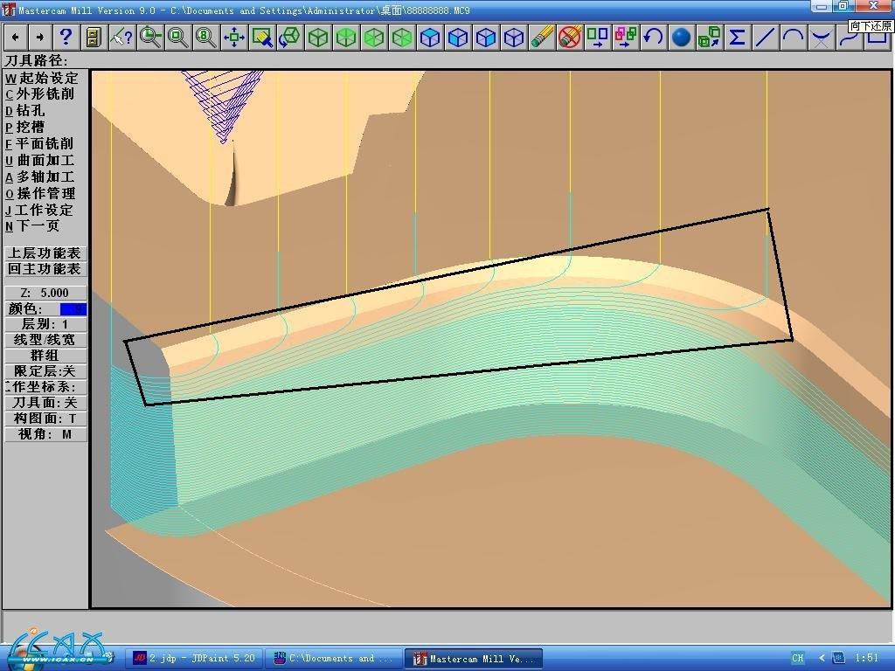895x671 pixels.
Task: Select the Line creation tool icon
Action: (765, 38)
